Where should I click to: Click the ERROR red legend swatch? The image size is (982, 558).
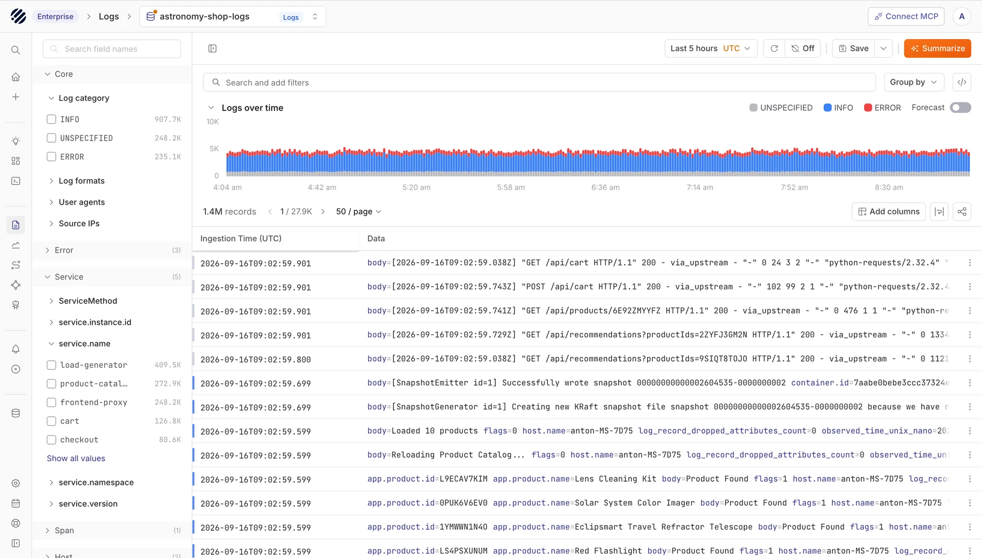tap(867, 108)
